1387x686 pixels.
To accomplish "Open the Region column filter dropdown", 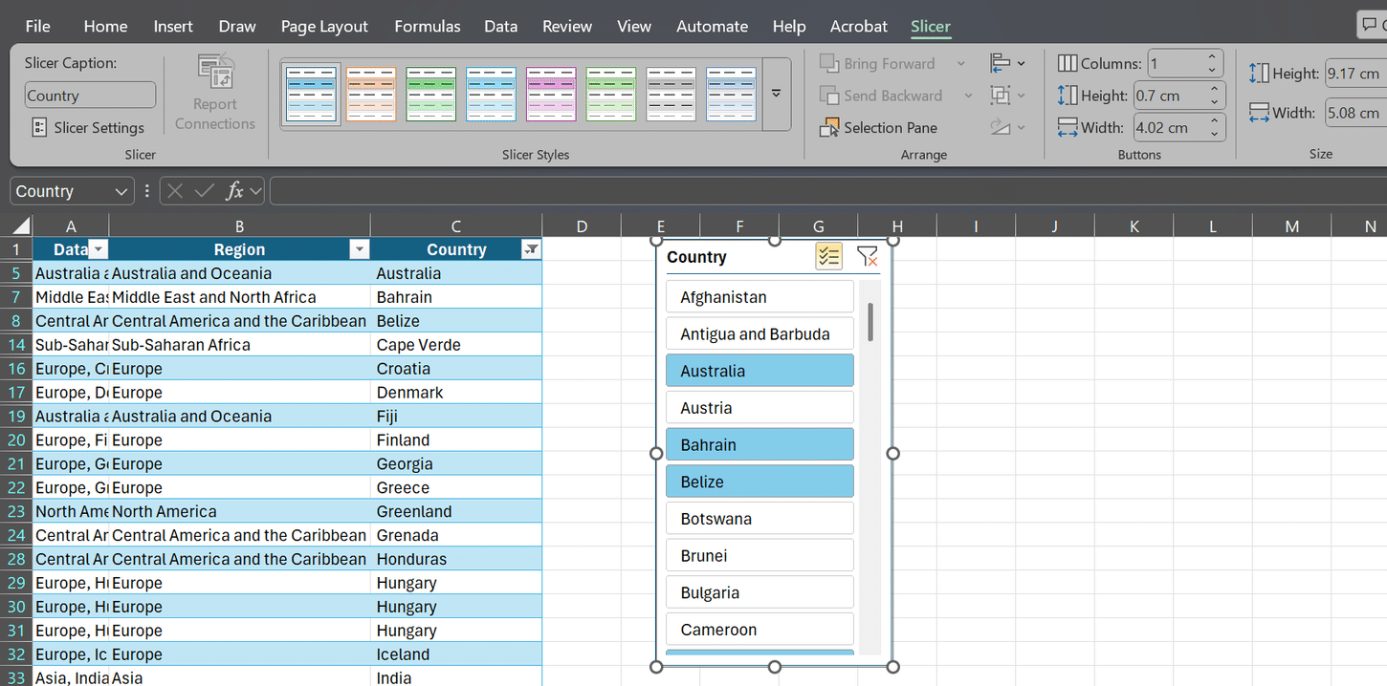I will 359,248.
